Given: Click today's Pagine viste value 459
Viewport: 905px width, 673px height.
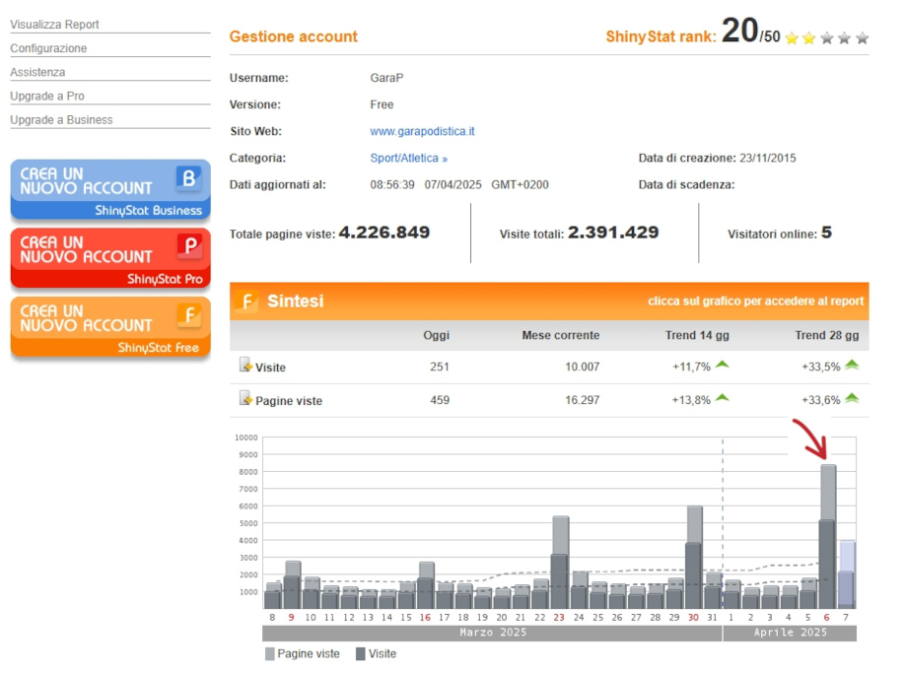Looking at the screenshot, I should point(440,400).
